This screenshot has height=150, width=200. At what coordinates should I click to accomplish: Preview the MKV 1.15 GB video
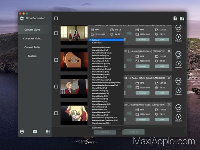tap(178, 38)
